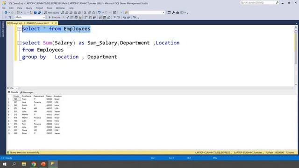Image resolution: width=299 pixels, height=168 pixels.
Task: Open the active documents list dropdown
Action: pyautogui.click(x=296, y=23)
